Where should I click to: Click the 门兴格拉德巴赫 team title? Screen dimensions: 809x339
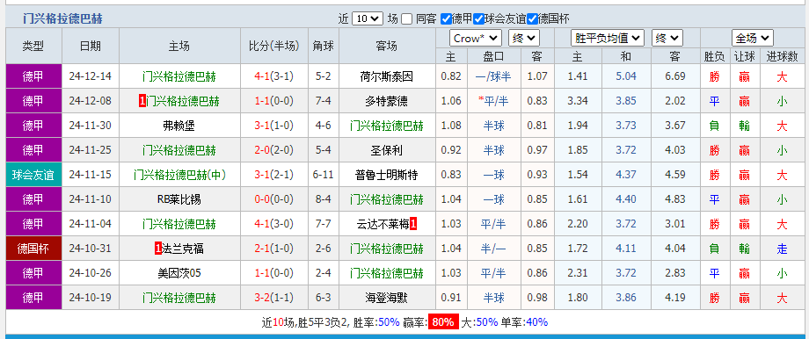[63, 19]
